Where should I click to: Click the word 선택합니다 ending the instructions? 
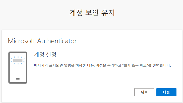[161, 65]
